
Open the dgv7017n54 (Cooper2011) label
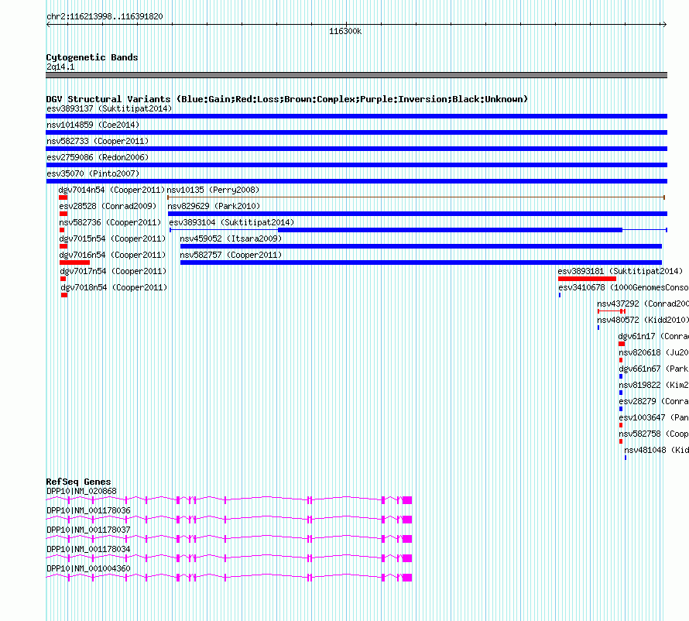113,271
